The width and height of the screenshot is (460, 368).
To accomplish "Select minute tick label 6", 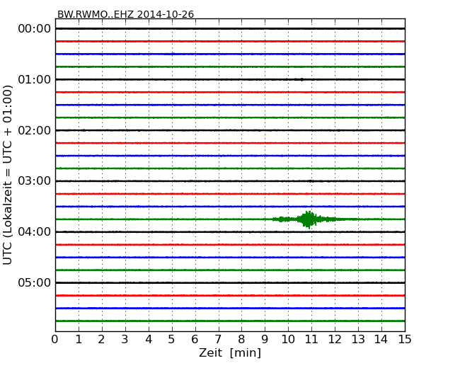I will [195, 339].
